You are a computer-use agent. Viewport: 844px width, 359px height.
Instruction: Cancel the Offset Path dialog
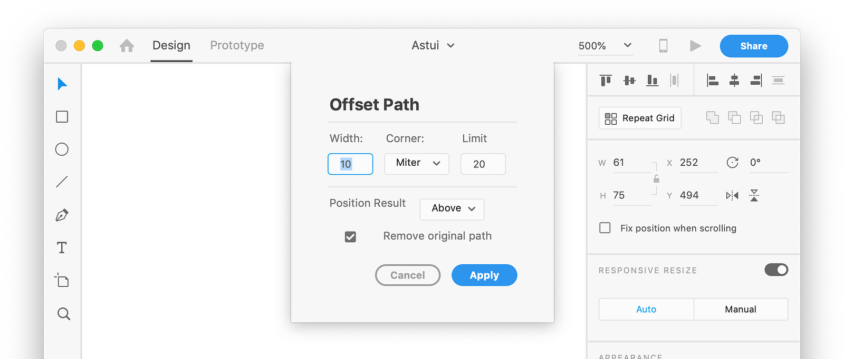pos(407,275)
